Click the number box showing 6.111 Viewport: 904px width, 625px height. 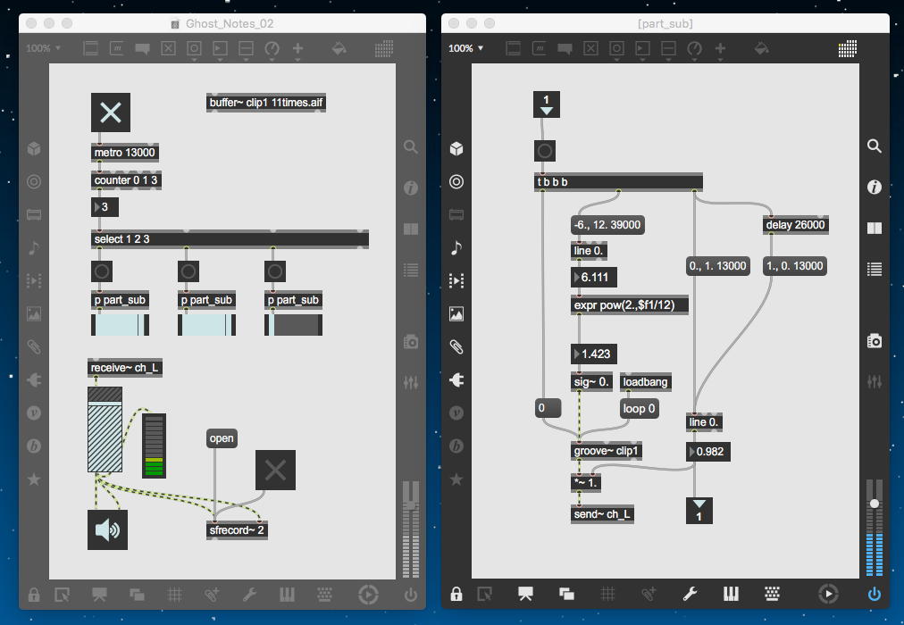click(x=594, y=277)
